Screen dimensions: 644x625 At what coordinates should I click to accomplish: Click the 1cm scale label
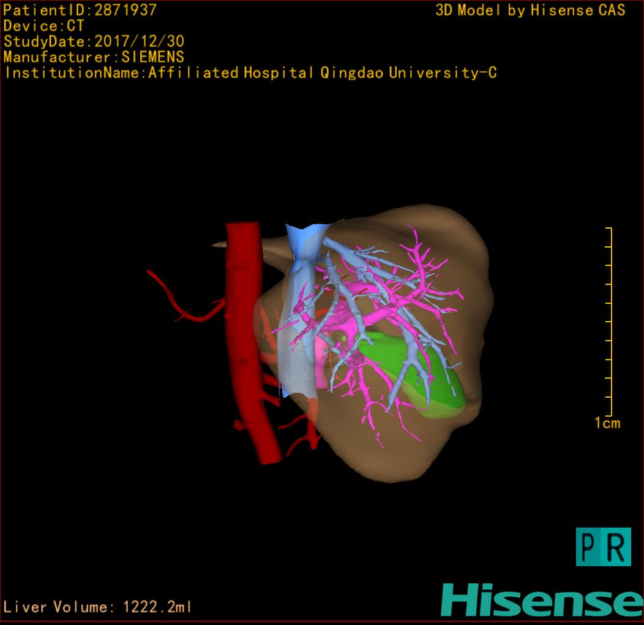607,423
